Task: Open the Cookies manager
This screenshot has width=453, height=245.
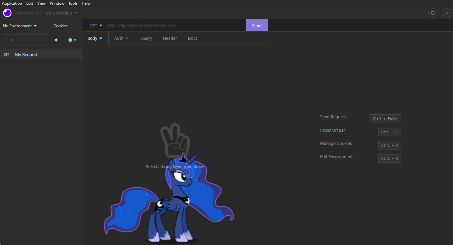Action: point(60,26)
